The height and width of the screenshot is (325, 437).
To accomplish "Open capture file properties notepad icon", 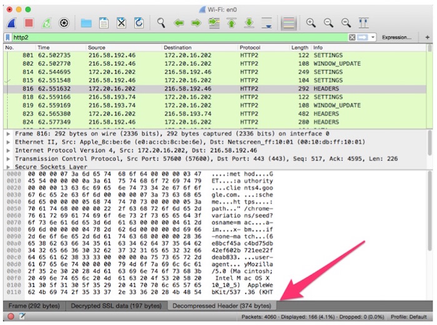I will coord(22,316).
